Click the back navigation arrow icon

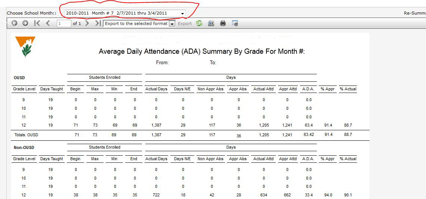point(15,24)
